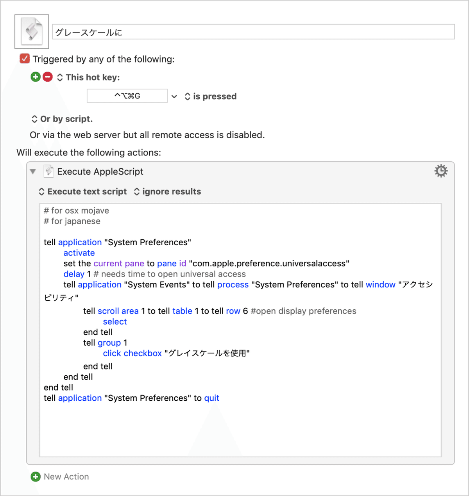
Task: Collapse the Execute AppleScript action triangle
Action: (33, 171)
